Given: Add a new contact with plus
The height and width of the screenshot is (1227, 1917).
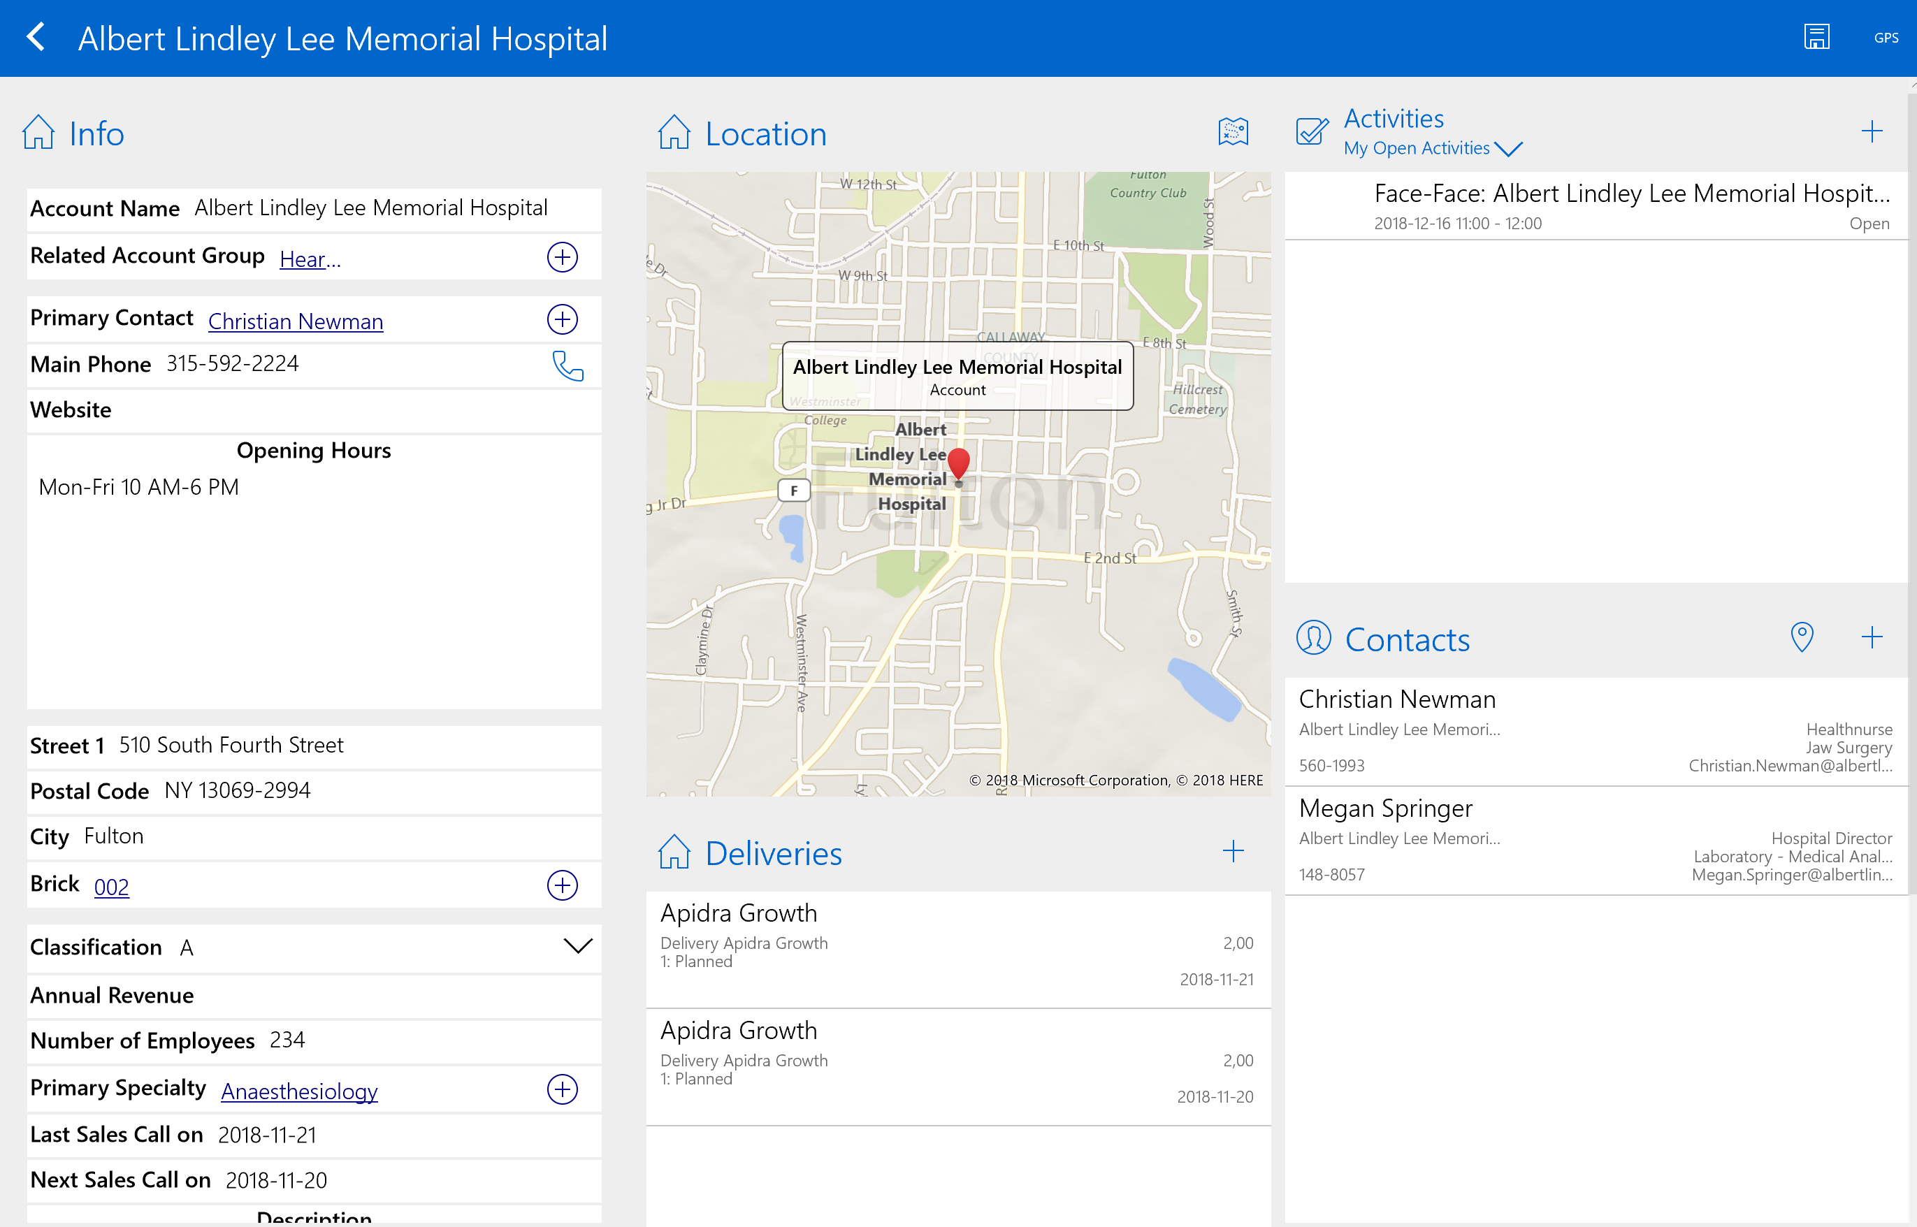Looking at the screenshot, I should (x=1872, y=637).
